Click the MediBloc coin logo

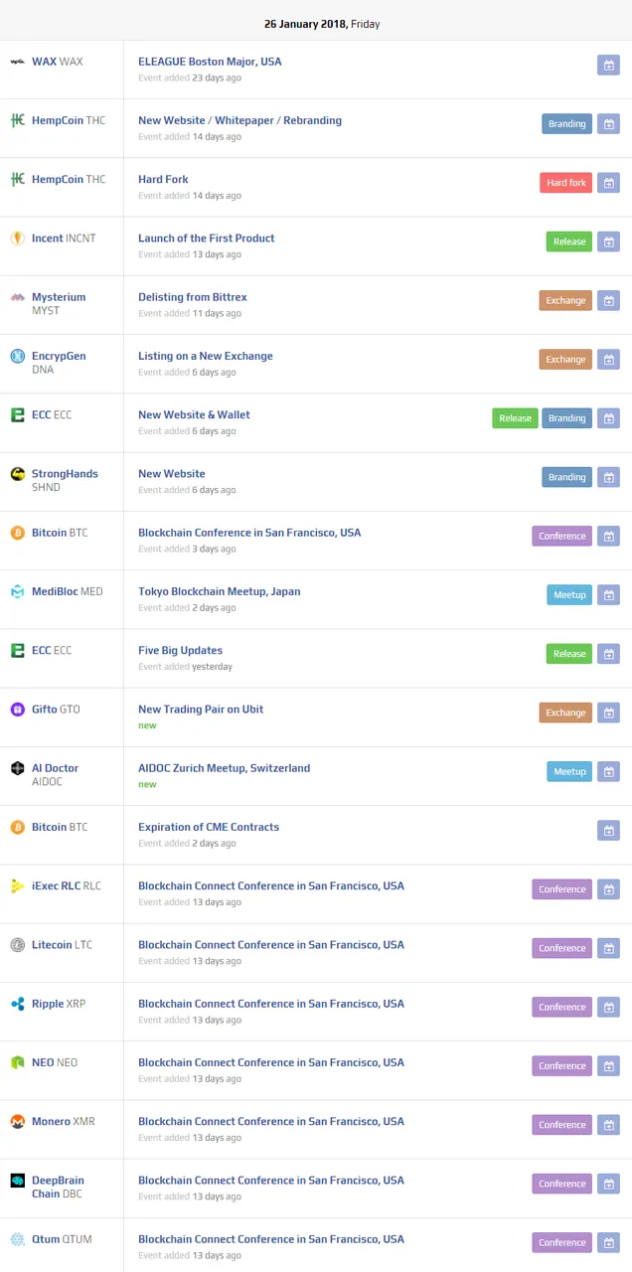(x=17, y=591)
